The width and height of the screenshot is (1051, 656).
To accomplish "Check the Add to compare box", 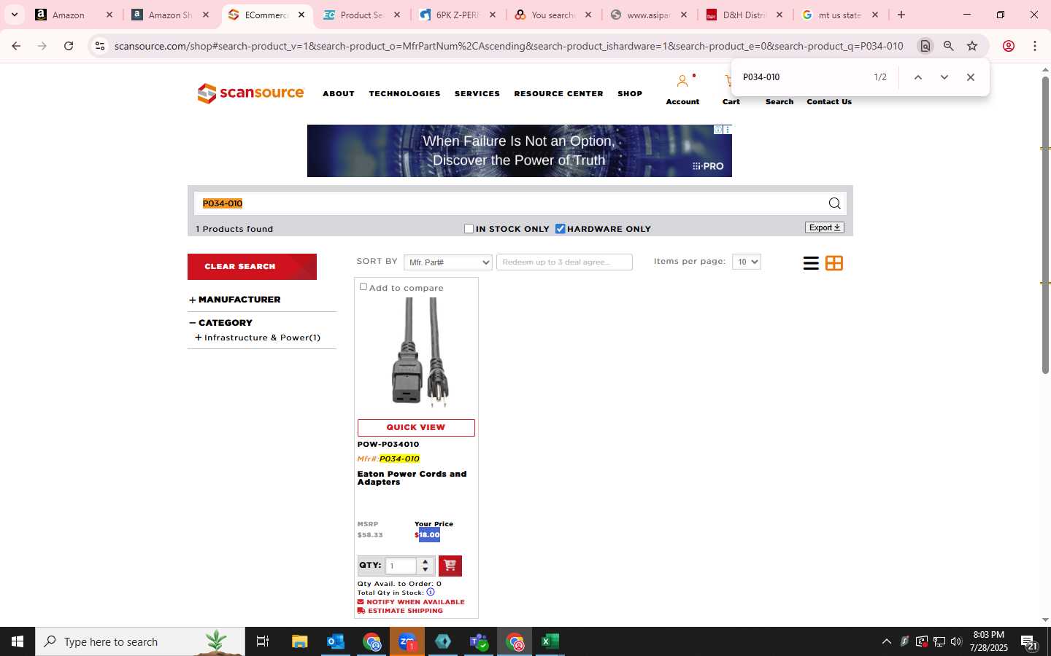I will (x=363, y=287).
